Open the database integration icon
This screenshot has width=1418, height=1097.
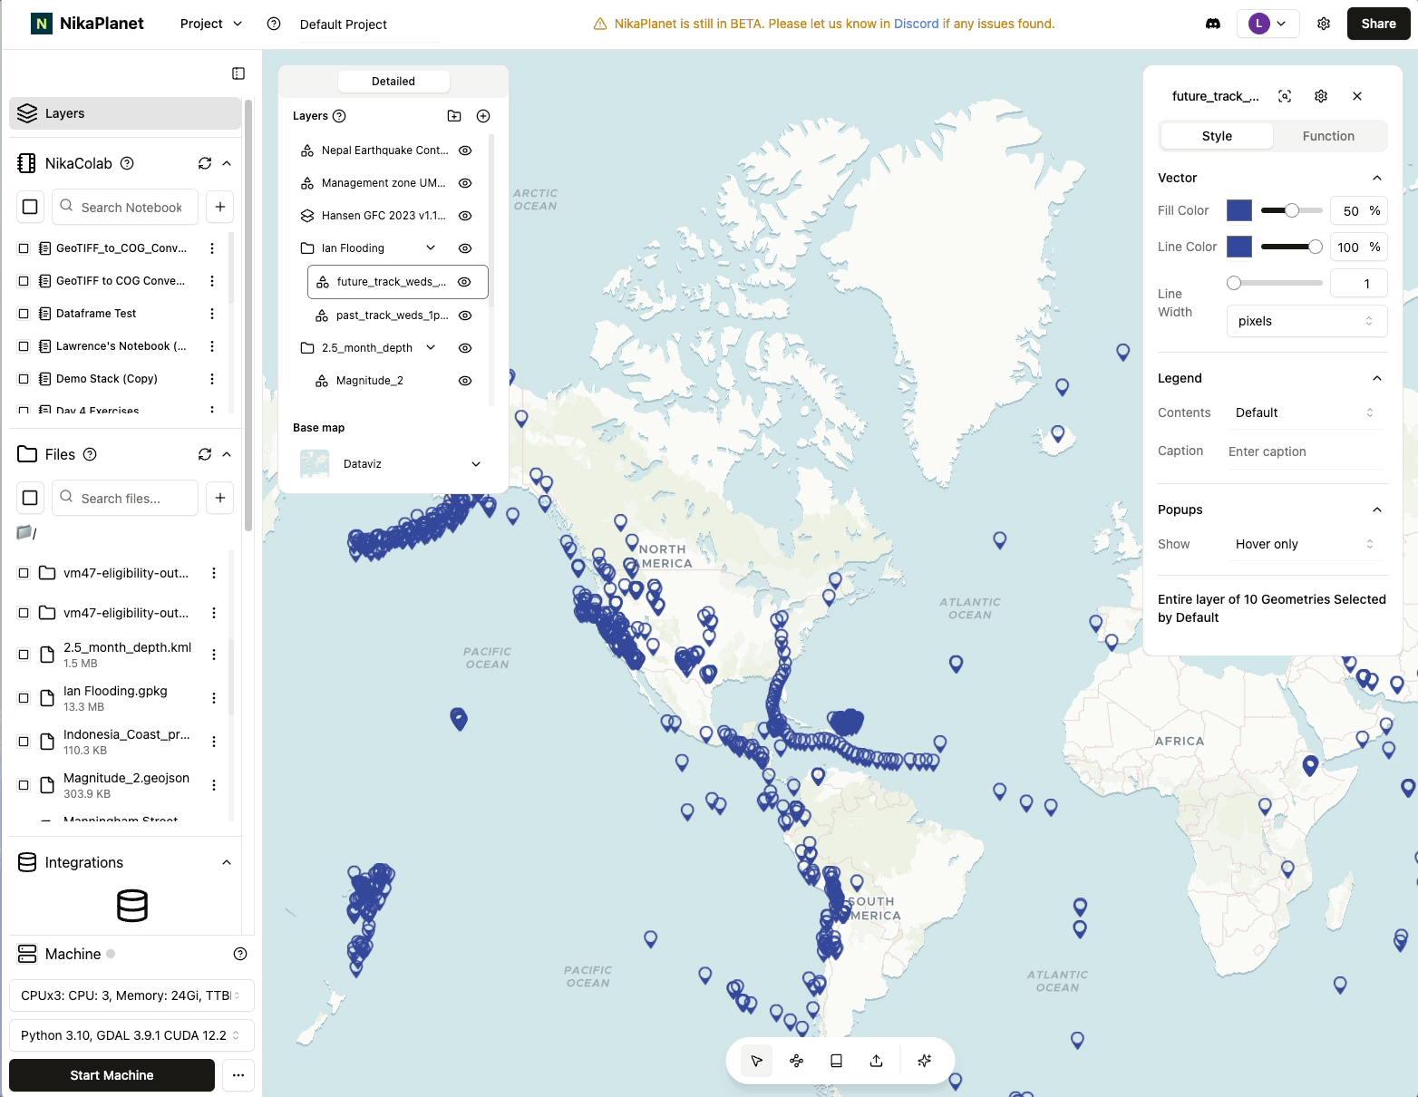(132, 906)
